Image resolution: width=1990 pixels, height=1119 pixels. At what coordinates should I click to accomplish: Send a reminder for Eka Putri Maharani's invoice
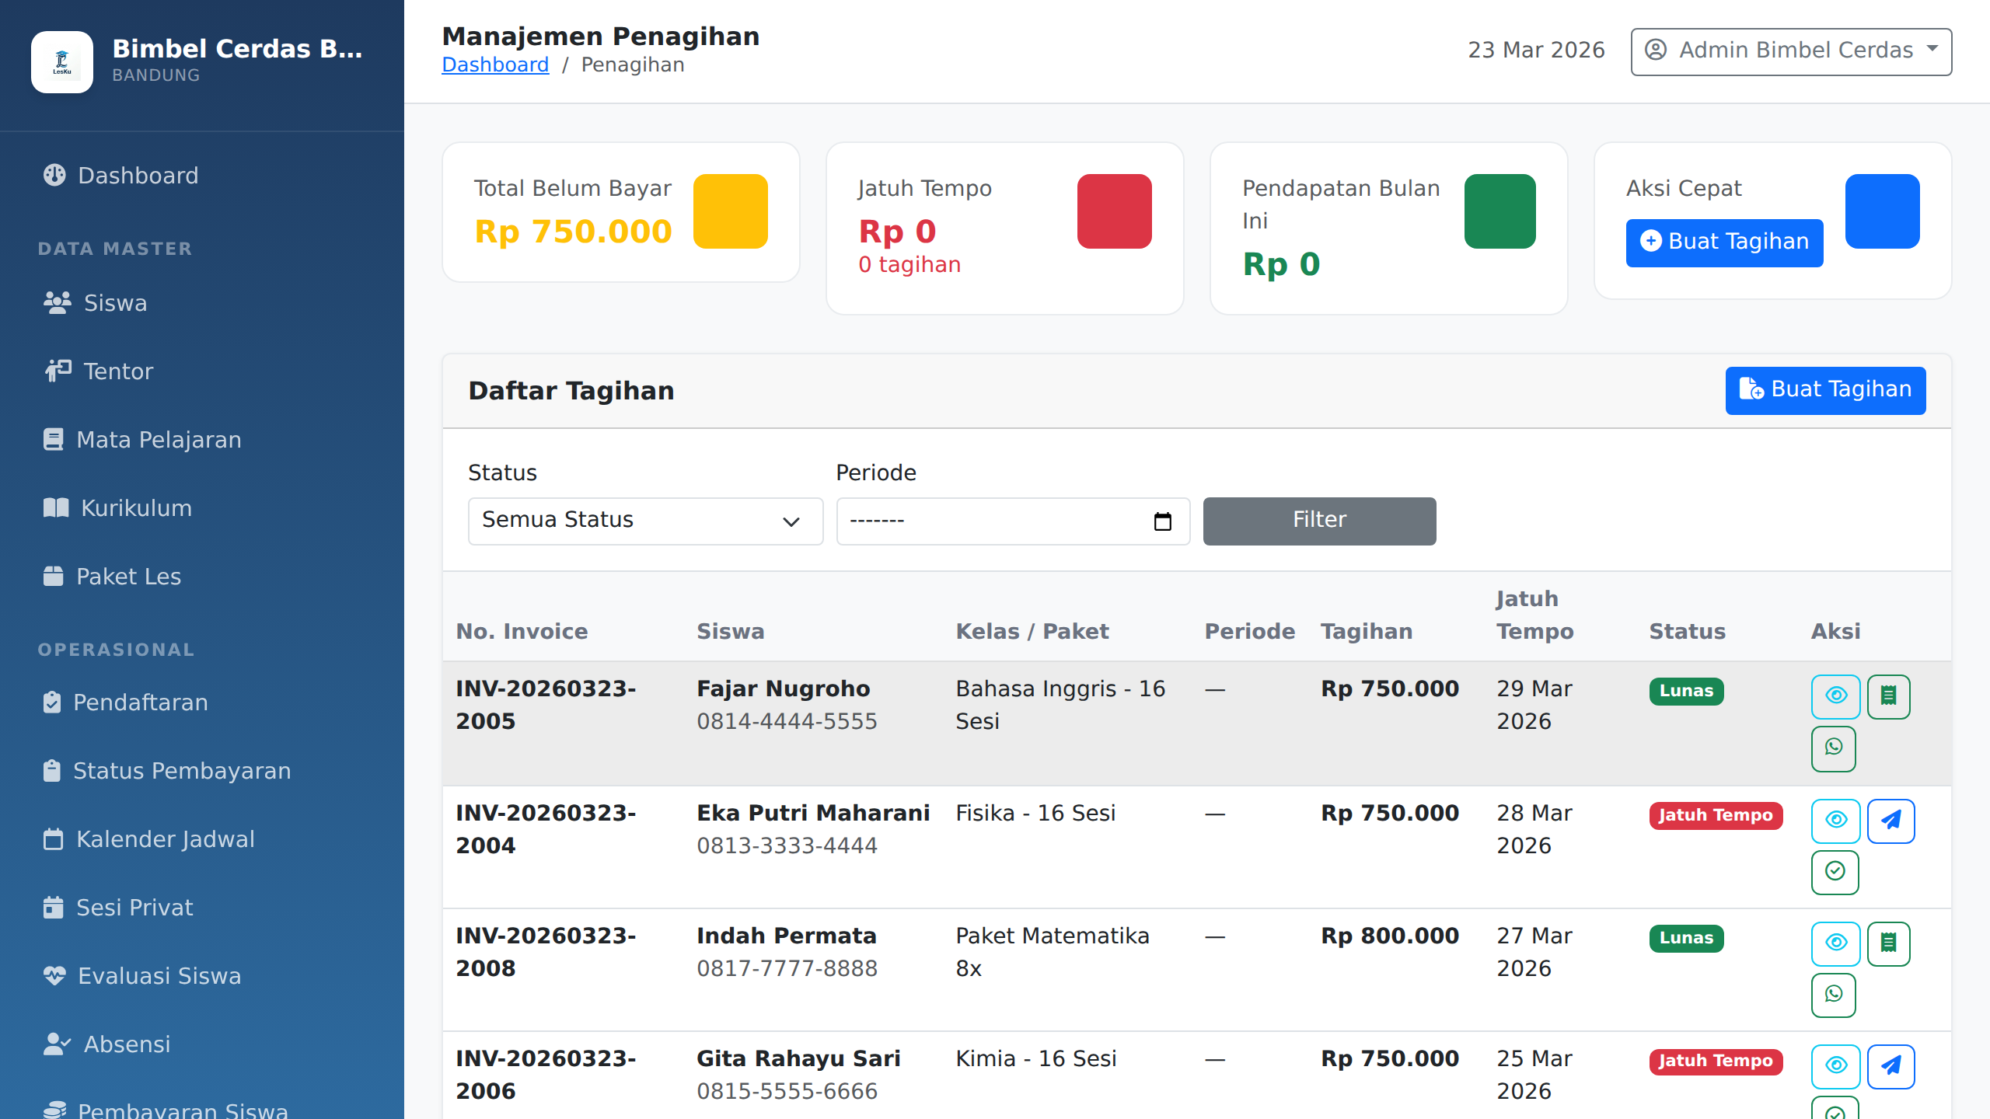pos(1890,821)
